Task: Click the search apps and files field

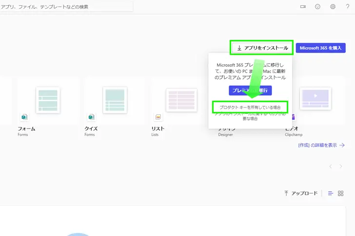Action: 66,7
